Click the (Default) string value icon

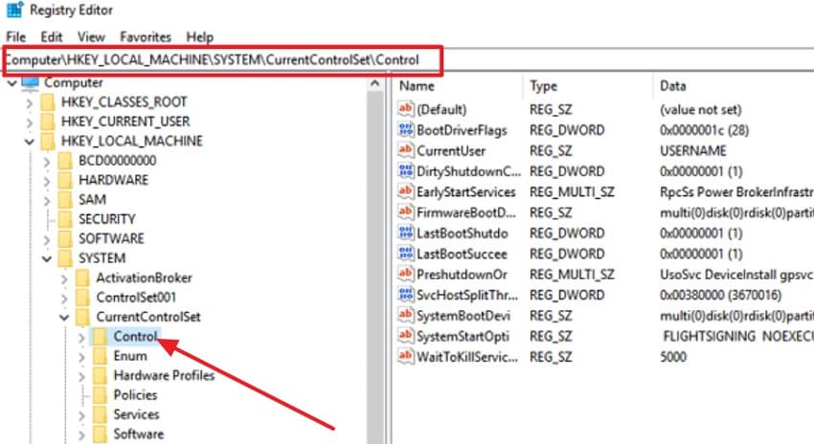(405, 109)
